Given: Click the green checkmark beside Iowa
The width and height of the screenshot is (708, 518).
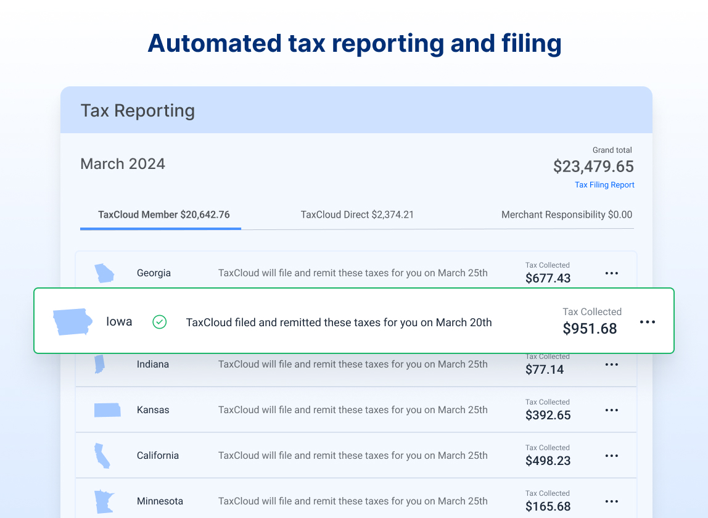Looking at the screenshot, I should click(159, 322).
